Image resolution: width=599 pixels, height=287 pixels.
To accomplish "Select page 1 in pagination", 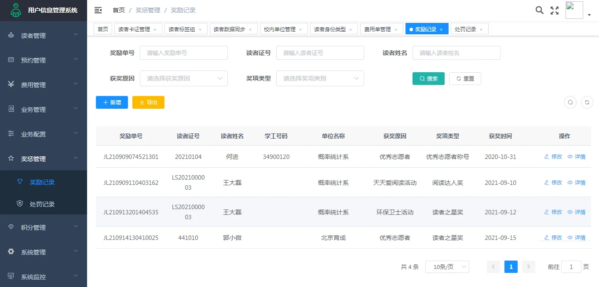I will point(511,267).
